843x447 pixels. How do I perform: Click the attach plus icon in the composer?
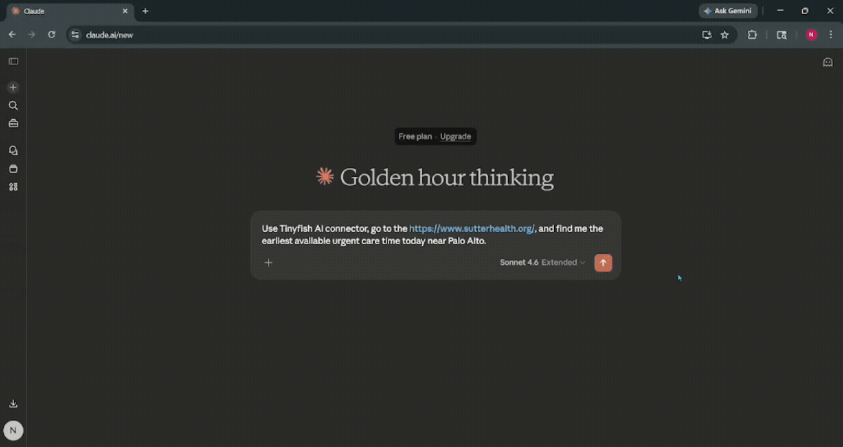(268, 263)
